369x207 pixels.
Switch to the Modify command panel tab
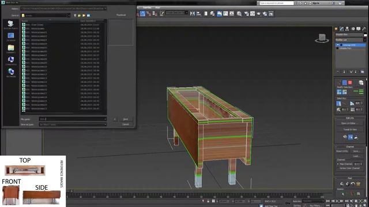pos(341,29)
